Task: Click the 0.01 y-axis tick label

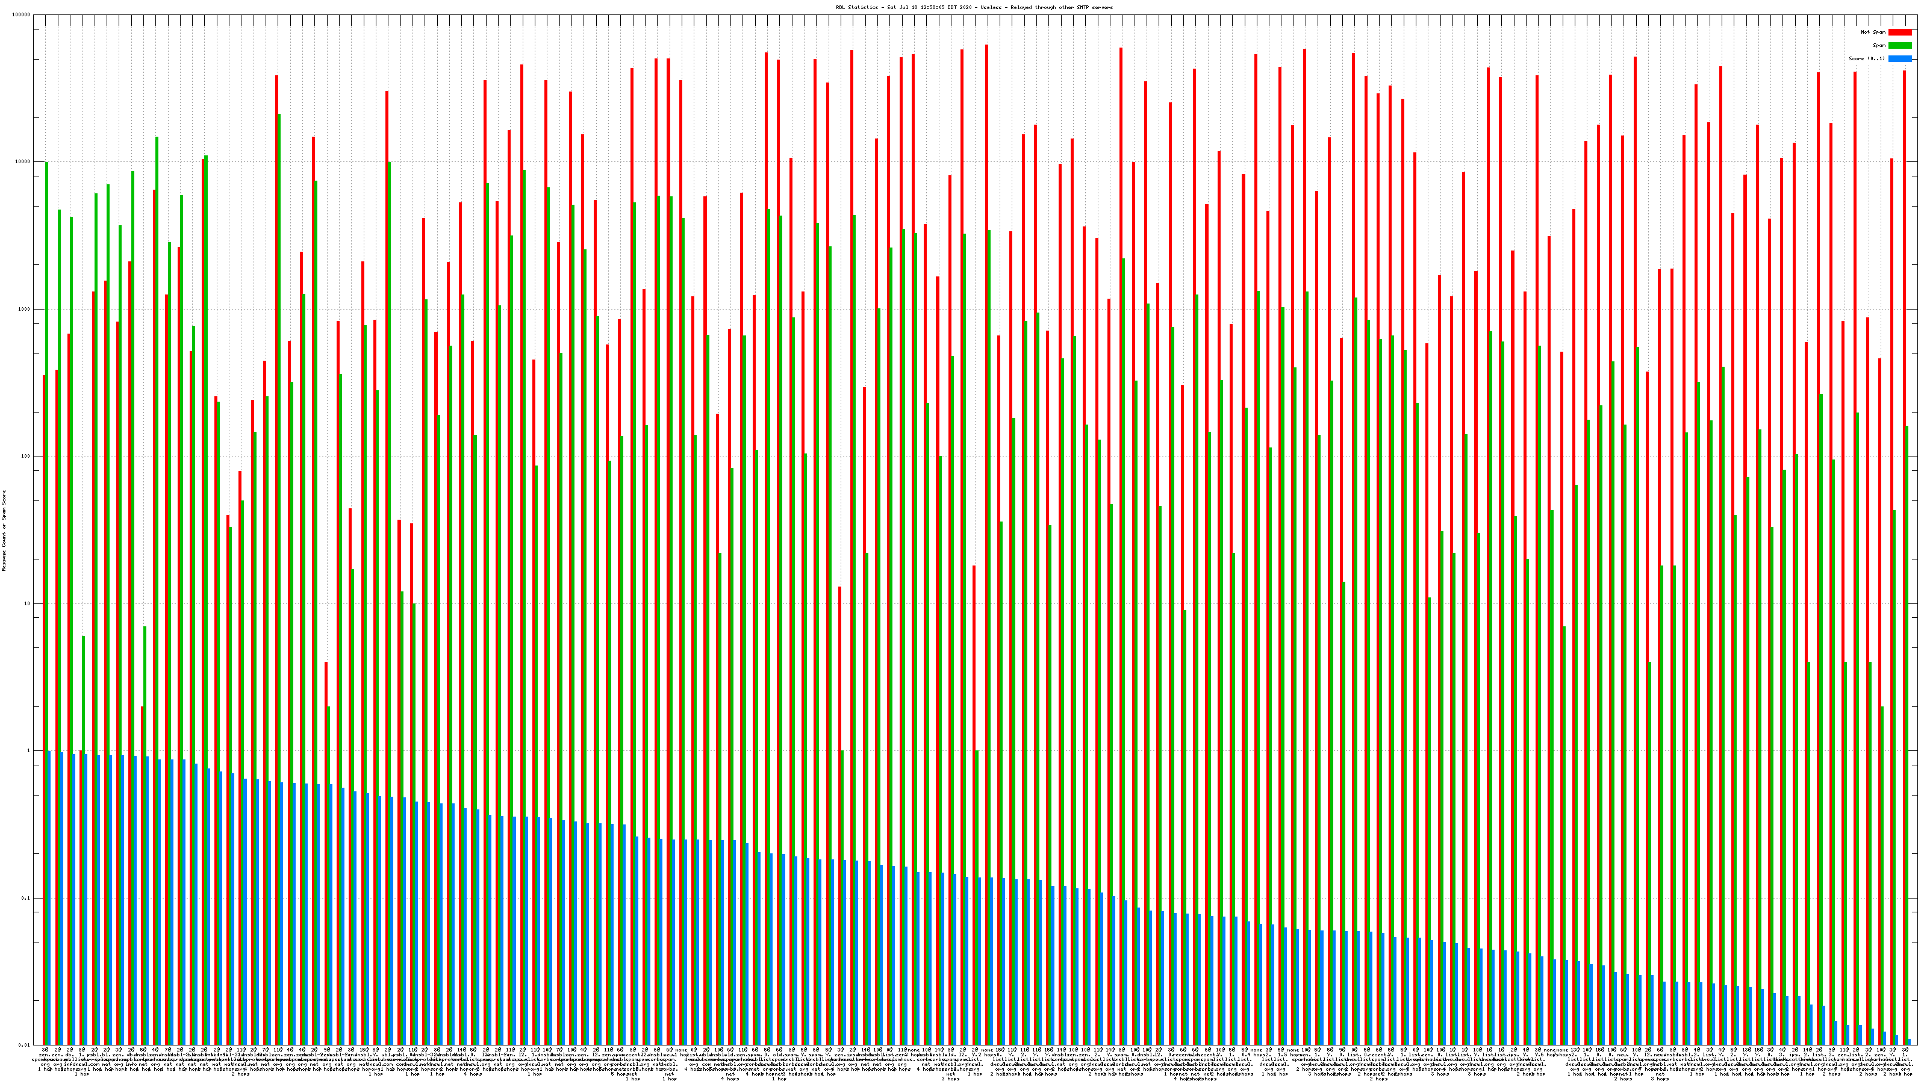Action: click(x=25, y=1045)
